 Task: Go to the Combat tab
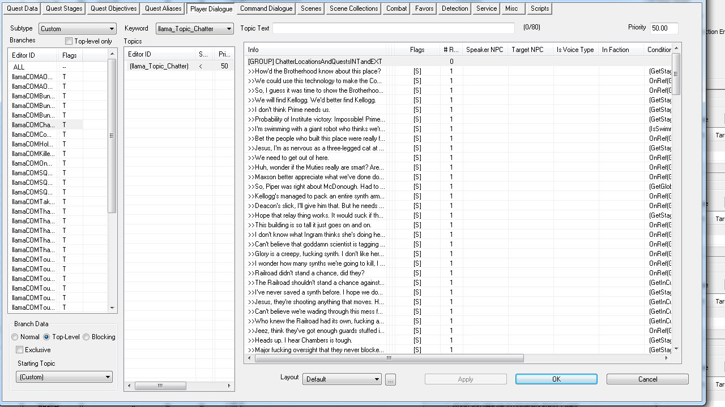tap(396, 8)
